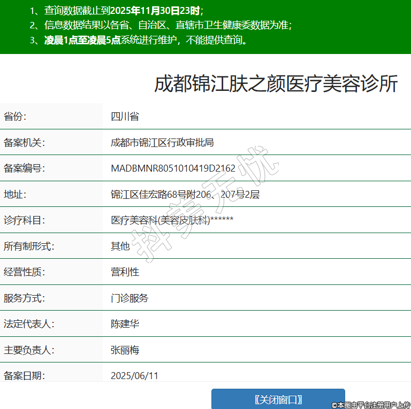Select the legal representative name value
This screenshot has height=409, width=411.
click(x=125, y=324)
